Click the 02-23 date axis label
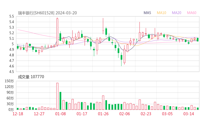This screenshot has height=120, width=202. click(146, 113)
